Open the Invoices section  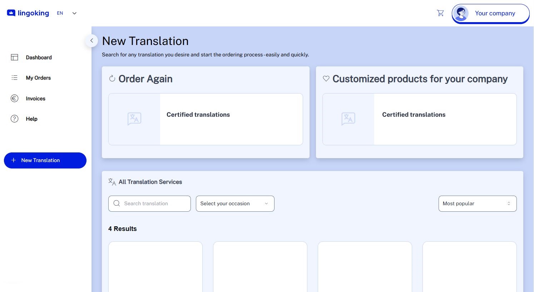(35, 99)
